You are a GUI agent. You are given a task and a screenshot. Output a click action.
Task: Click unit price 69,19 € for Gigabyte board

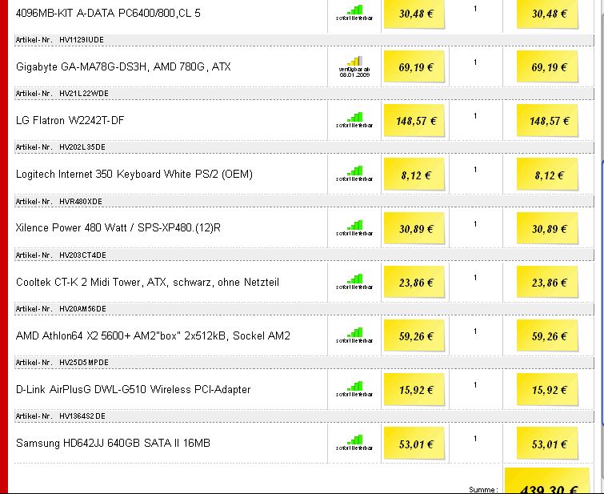(414, 67)
